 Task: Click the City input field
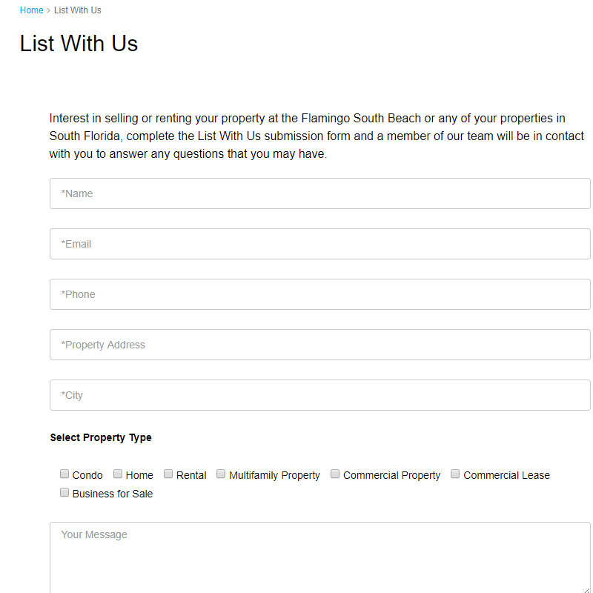tap(319, 395)
